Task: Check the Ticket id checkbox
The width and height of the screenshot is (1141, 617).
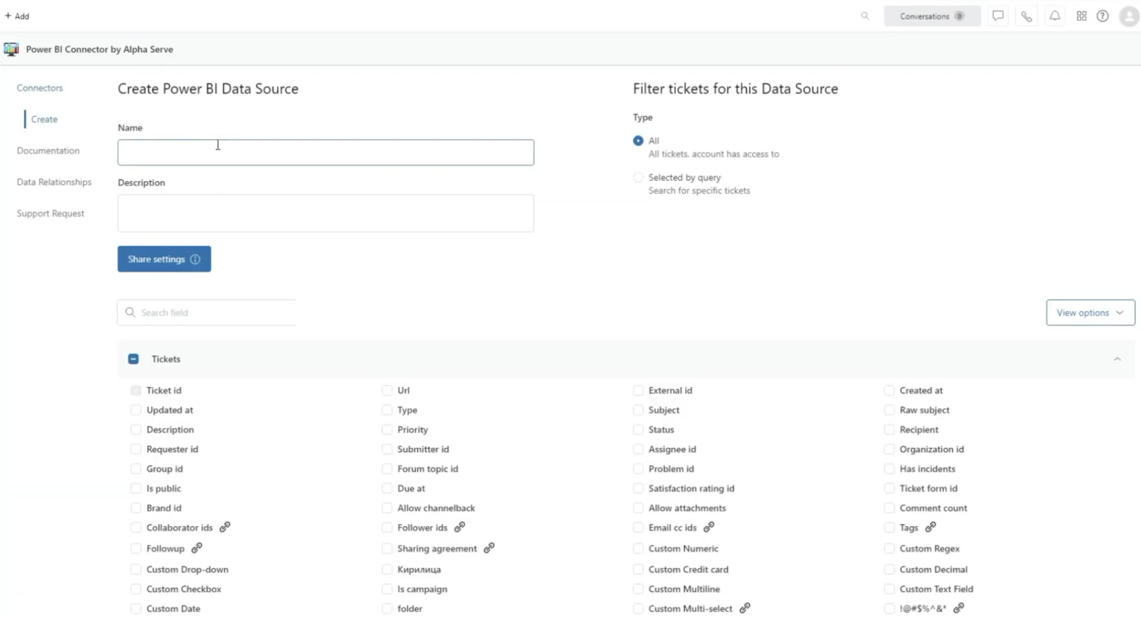Action: point(135,390)
